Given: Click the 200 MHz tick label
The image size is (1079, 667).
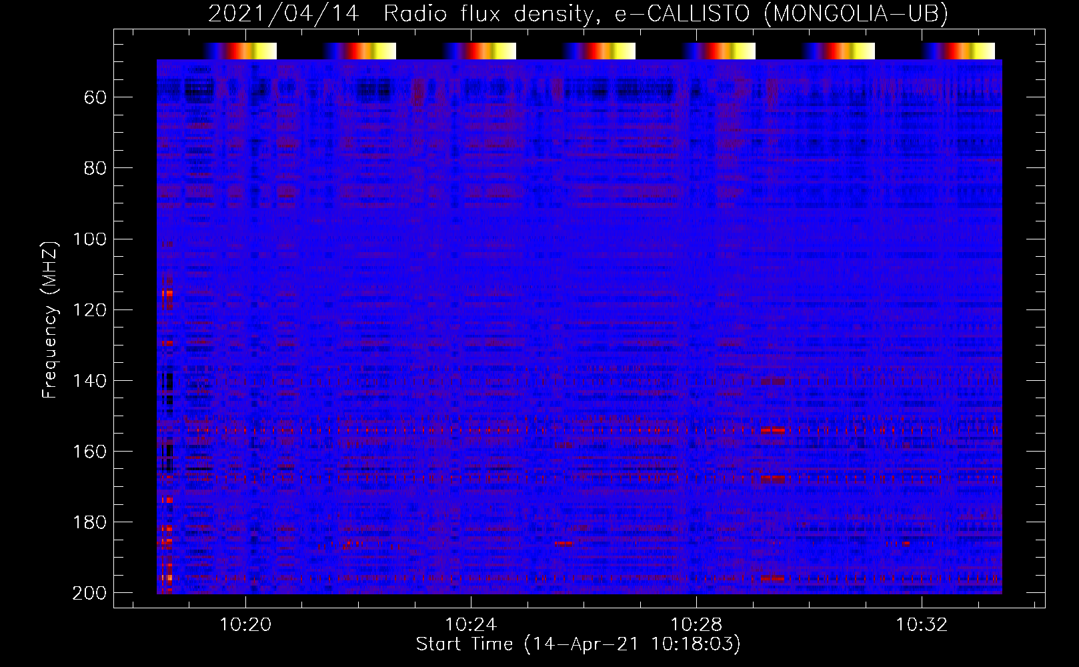Looking at the screenshot, I should tap(89, 593).
